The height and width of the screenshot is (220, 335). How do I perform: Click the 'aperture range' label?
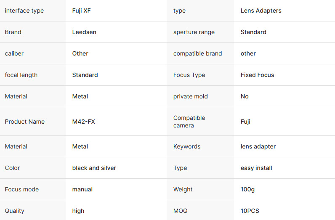[194, 32]
